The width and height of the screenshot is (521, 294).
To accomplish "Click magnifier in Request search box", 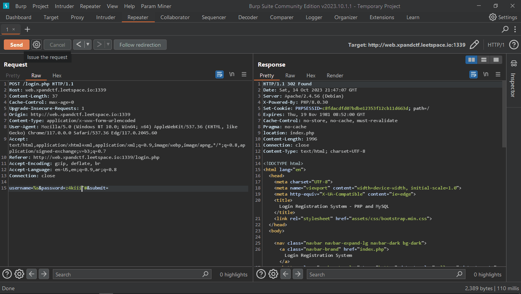I will 205,274.
